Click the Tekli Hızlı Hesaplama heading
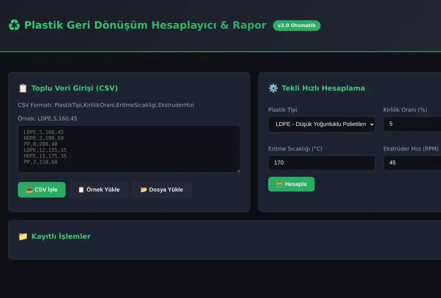 click(x=323, y=88)
